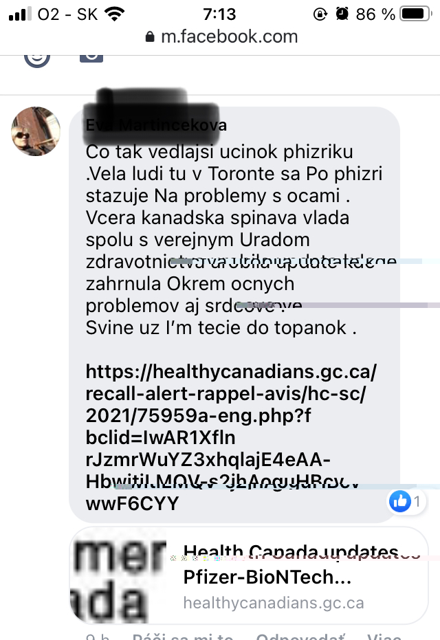Tap 'Páči sa mi to' under comment
The height and width of the screenshot is (640, 440).
point(182,637)
